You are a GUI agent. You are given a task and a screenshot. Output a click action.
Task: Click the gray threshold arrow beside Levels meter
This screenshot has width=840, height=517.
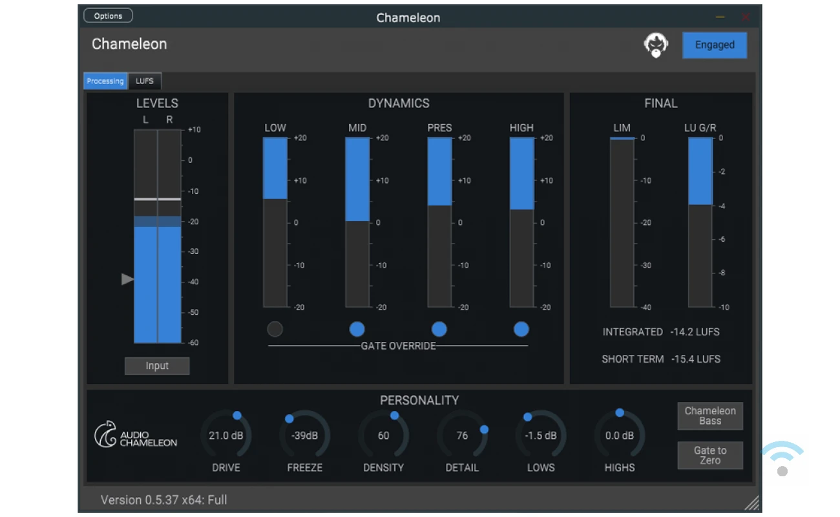coord(127,279)
